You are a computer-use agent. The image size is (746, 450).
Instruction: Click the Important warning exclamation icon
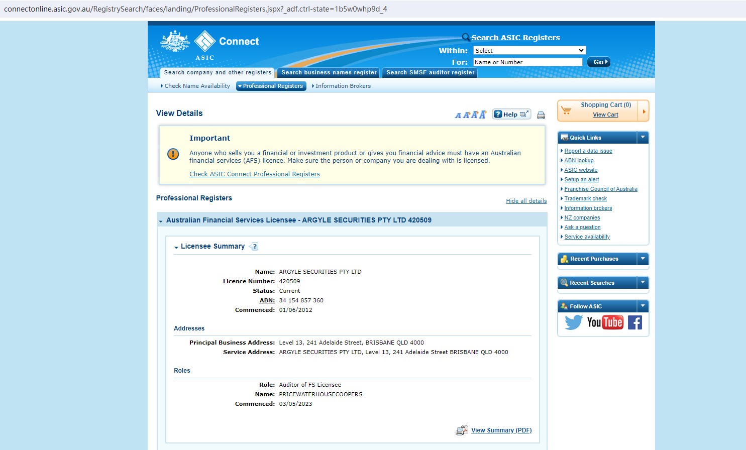[173, 154]
